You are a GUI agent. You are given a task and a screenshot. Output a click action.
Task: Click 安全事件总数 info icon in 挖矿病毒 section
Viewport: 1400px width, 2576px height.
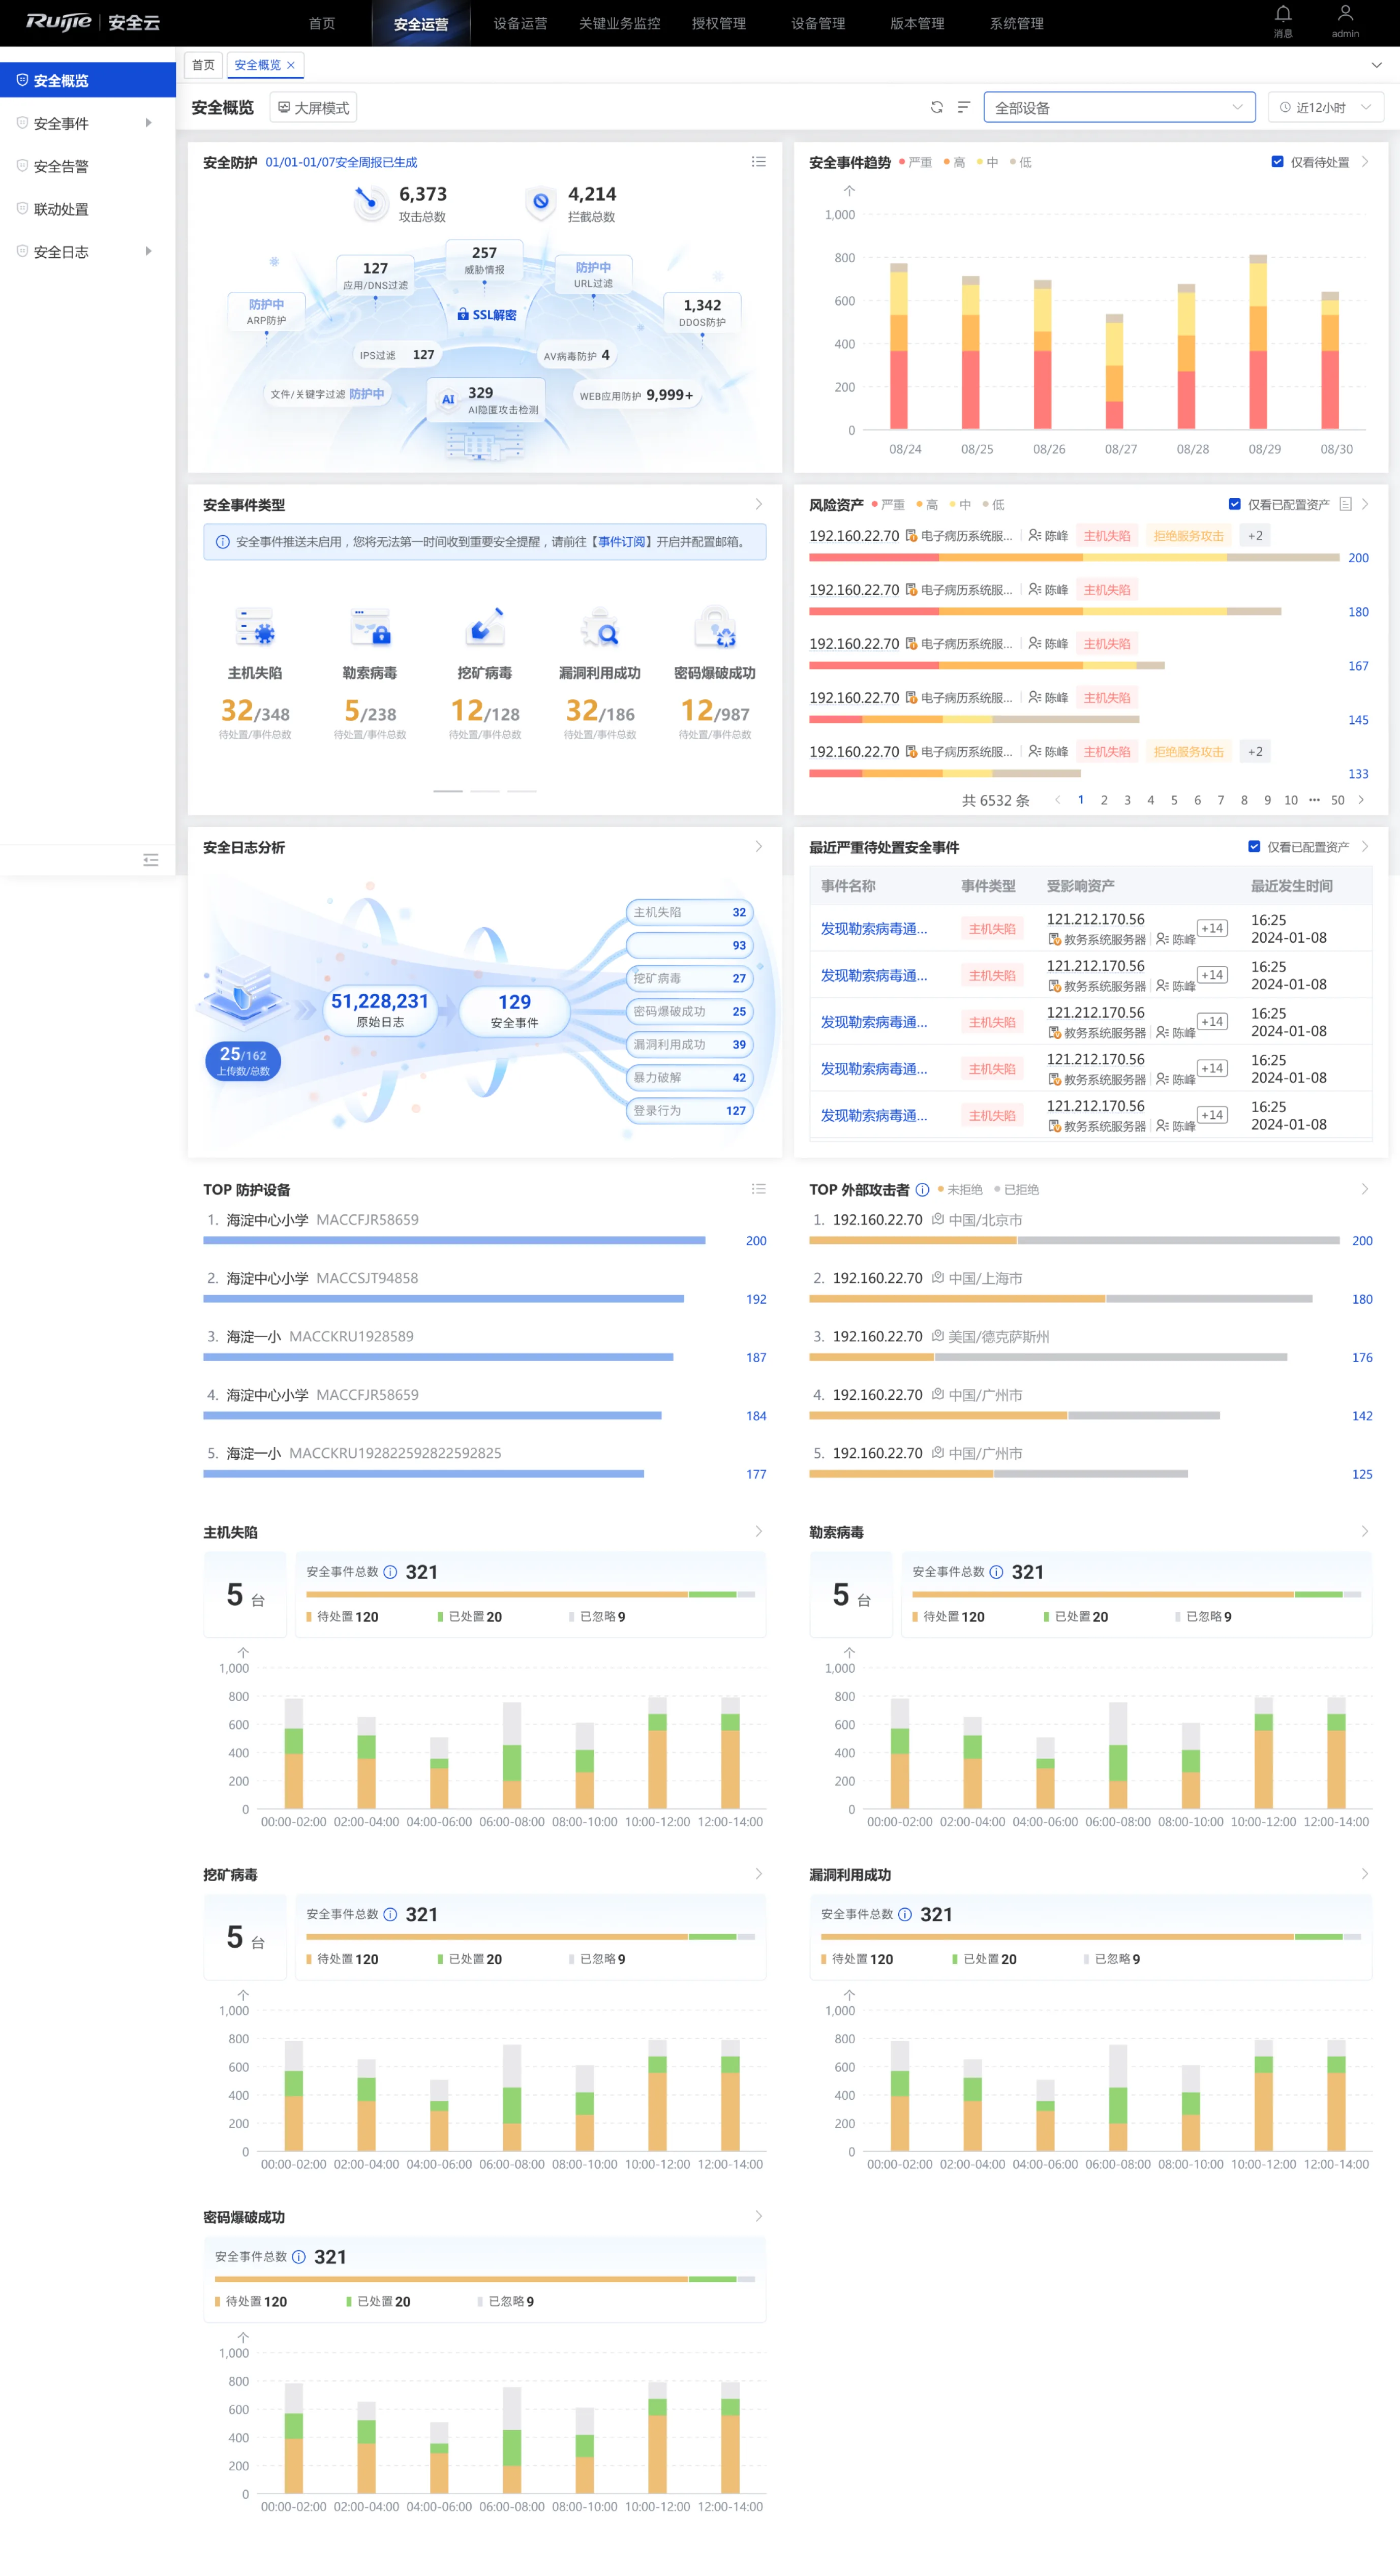(391, 1914)
